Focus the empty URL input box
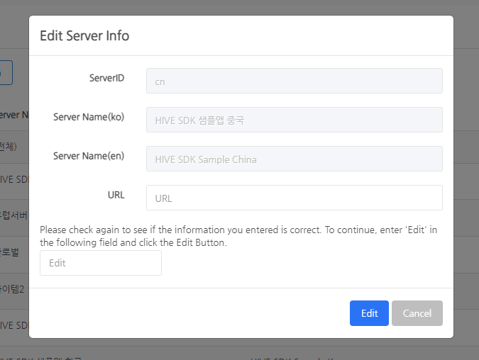This screenshot has width=479, height=360. [294, 198]
